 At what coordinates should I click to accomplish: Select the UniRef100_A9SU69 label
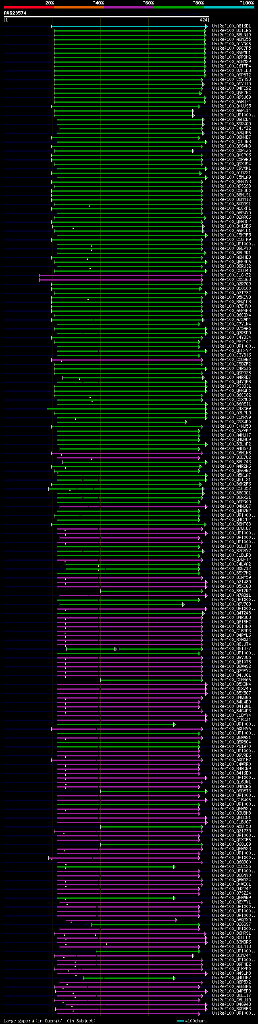(x=231, y=97)
